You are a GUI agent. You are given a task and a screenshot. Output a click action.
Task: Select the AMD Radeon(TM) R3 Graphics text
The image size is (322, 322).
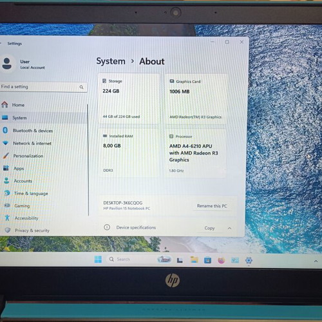[195, 117]
